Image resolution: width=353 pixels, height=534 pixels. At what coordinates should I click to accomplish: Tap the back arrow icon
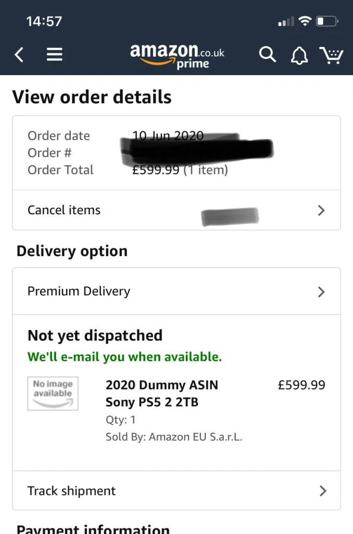point(19,54)
